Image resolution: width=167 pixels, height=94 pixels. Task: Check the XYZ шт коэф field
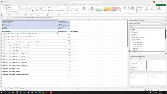pos(134,53)
